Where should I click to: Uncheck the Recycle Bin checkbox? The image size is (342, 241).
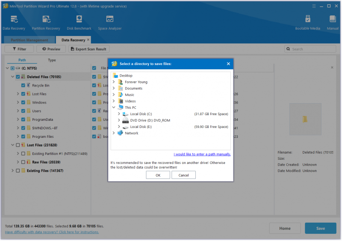tap(23, 86)
